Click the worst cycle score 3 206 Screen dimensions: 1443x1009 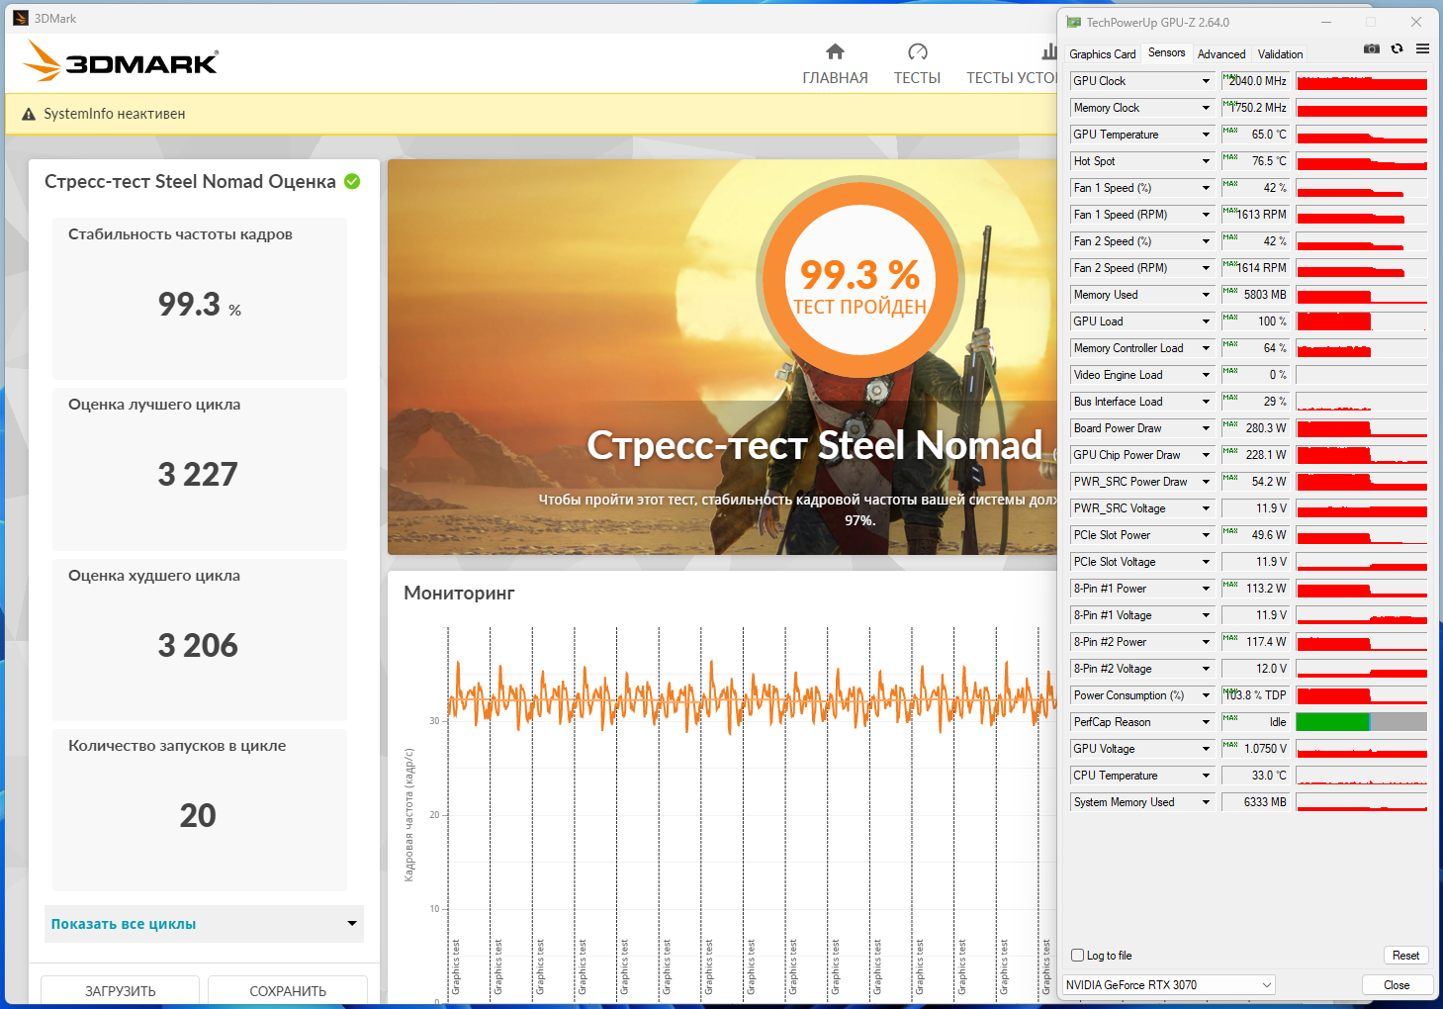[198, 646]
